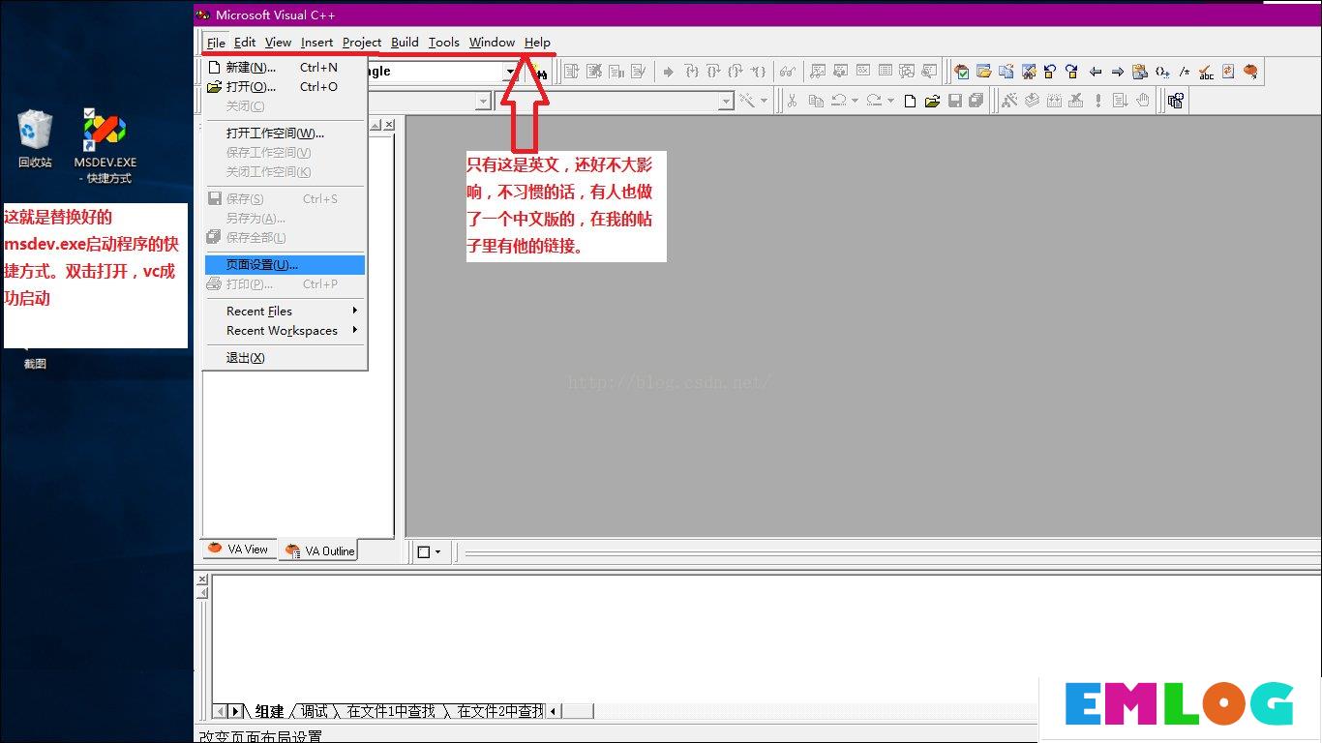This screenshot has width=1322, height=743.
Task: Click the Visual Assist paste clipboard icon
Action: [1139, 72]
